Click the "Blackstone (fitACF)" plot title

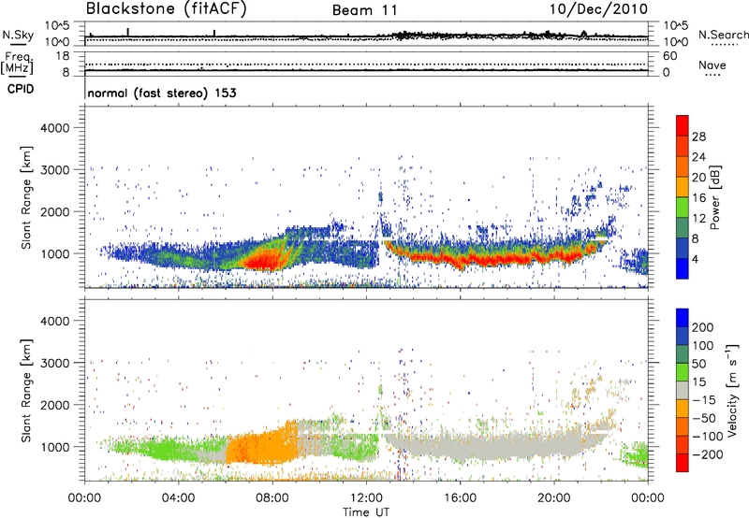pos(166,8)
